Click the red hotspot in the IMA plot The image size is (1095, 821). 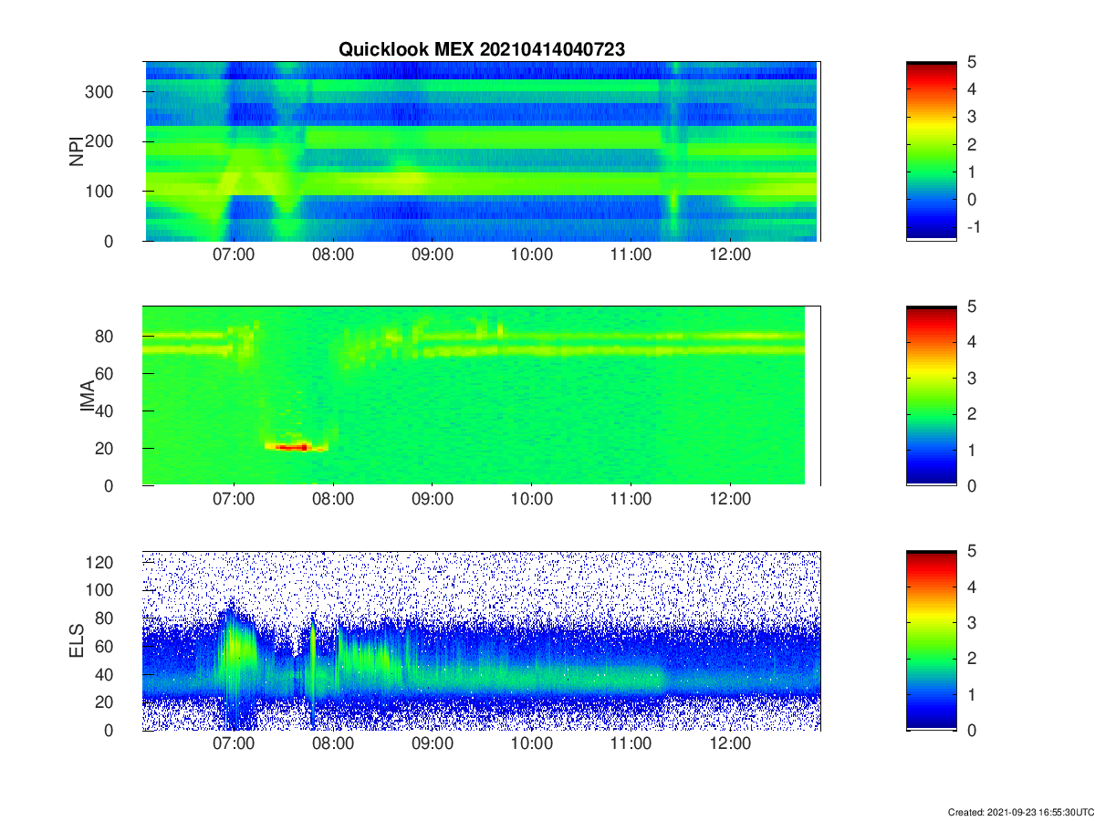coord(294,447)
